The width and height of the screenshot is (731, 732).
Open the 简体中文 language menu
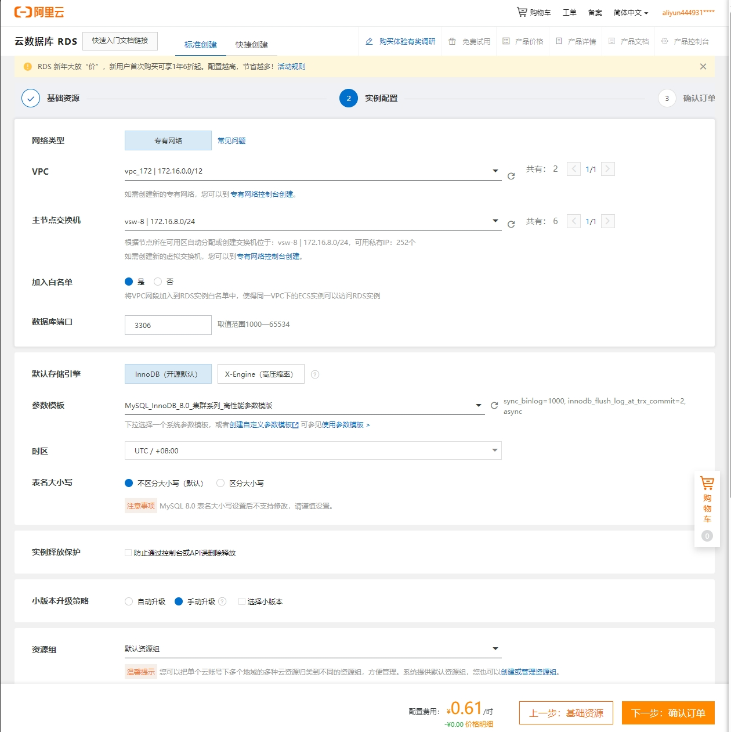631,13
